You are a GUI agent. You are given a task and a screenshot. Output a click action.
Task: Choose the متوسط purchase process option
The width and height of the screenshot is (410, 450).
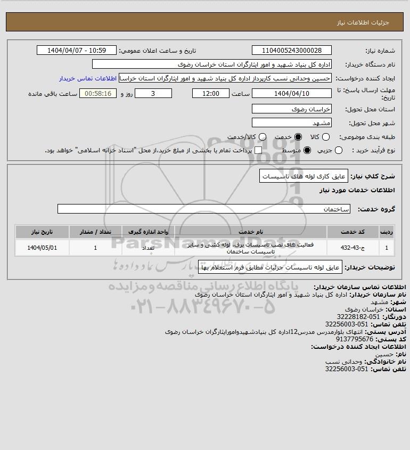tap(307, 150)
